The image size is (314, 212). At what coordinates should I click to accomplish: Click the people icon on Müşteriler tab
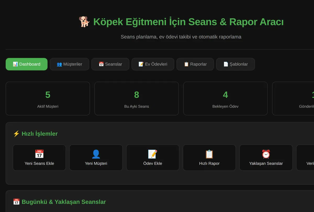[x=59, y=64]
